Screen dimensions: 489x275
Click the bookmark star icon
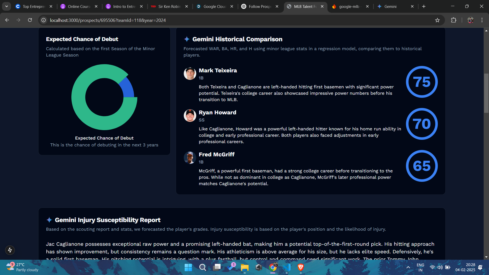tap(437, 20)
